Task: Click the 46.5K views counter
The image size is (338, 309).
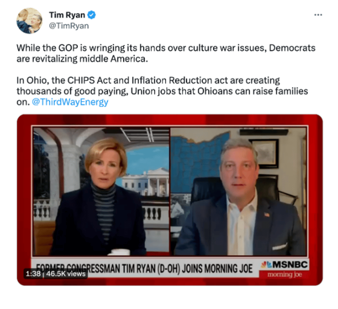Action: [x=66, y=274]
